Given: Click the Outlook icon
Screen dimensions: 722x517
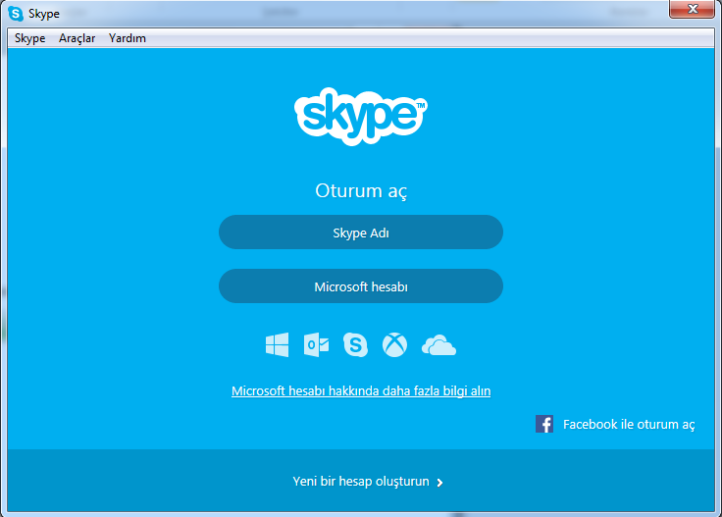Looking at the screenshot, I should point(316,344).
